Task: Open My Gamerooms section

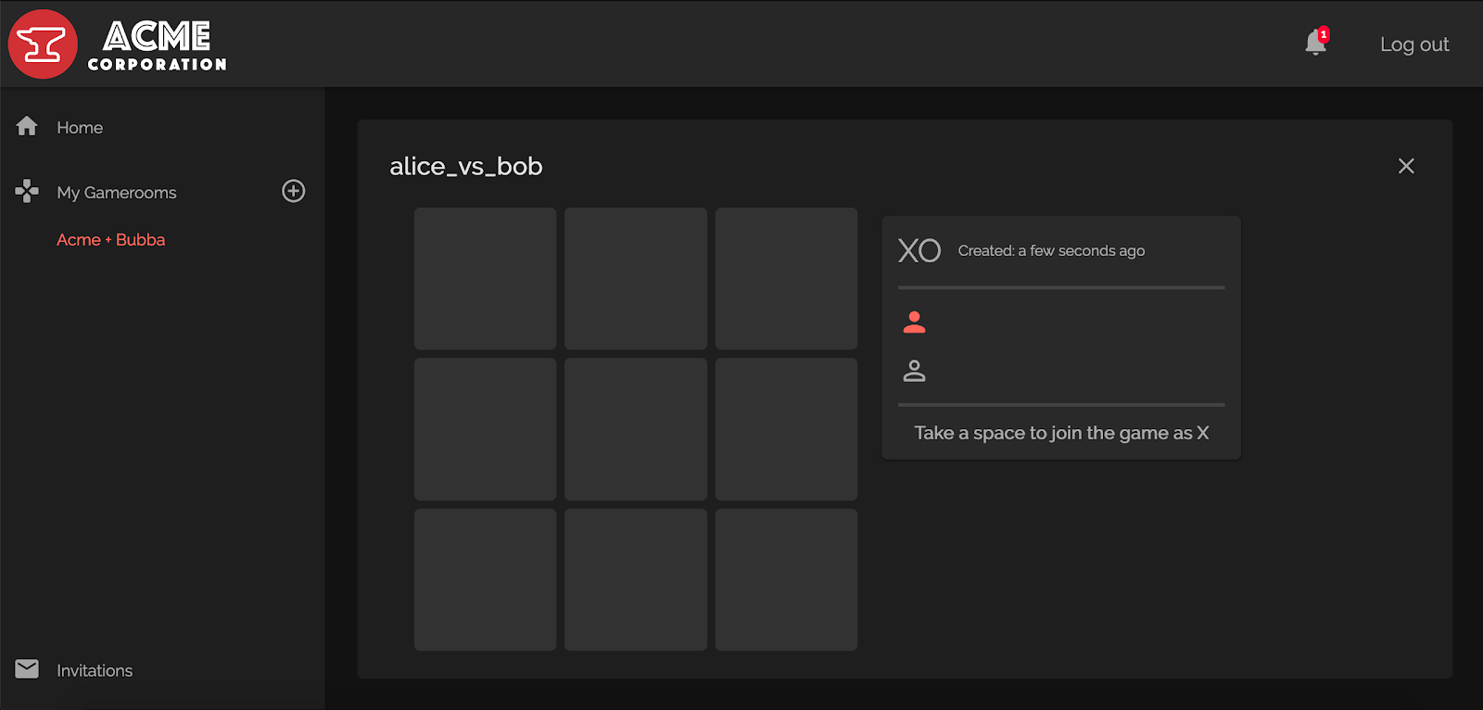Action: (117, 193)
